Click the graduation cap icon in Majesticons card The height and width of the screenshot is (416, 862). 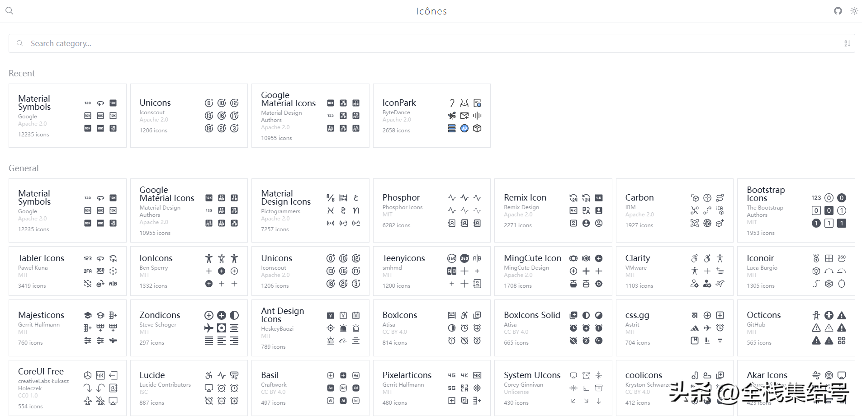click(x=100, y=315)
